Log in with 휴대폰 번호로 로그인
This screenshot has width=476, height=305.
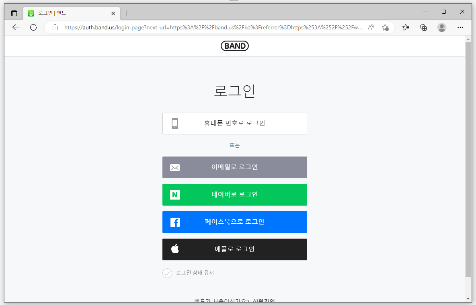pyautogui.click(x=235, y=124)
